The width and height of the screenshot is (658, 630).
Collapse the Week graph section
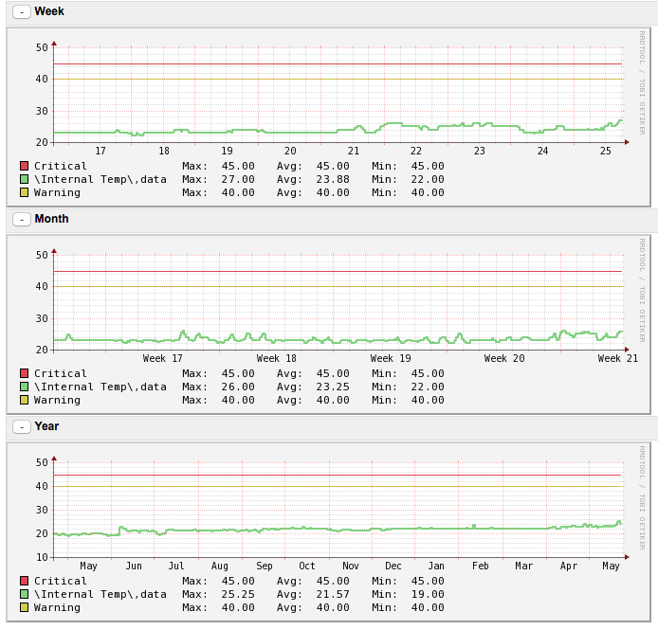coord(22,11)
